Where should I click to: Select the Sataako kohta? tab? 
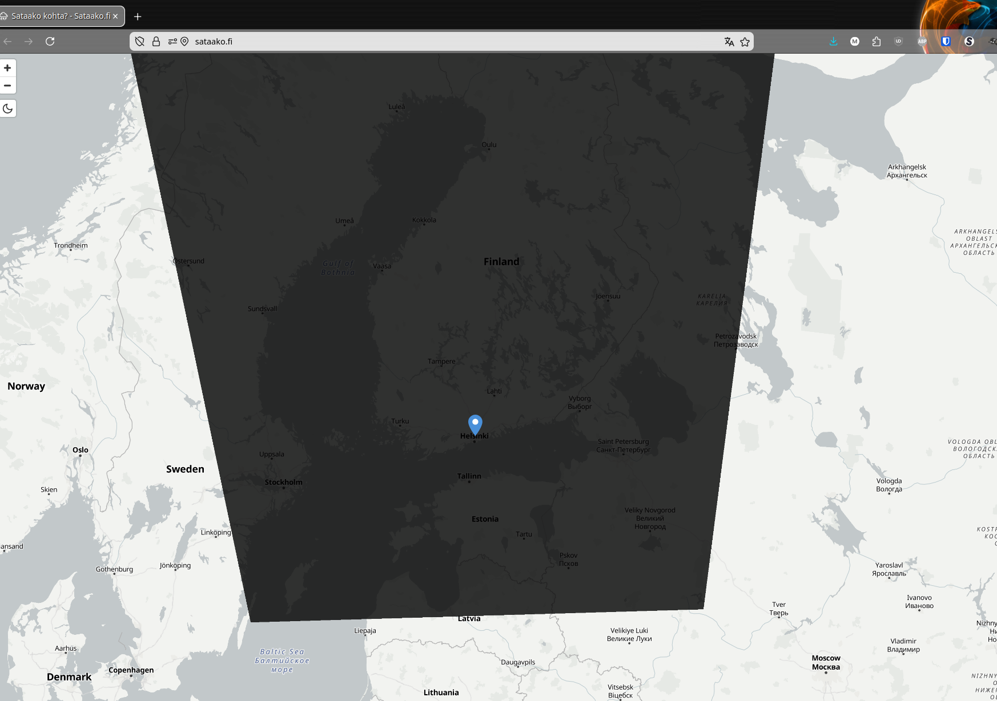click(57, 16)
